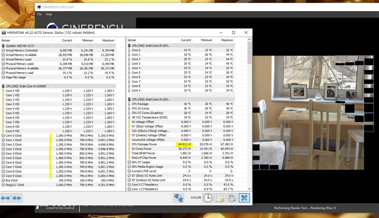Select the CPU IA Cores temperature row
Image resolution: width=379 pixels, height=218 pixels.
(180, 108)
